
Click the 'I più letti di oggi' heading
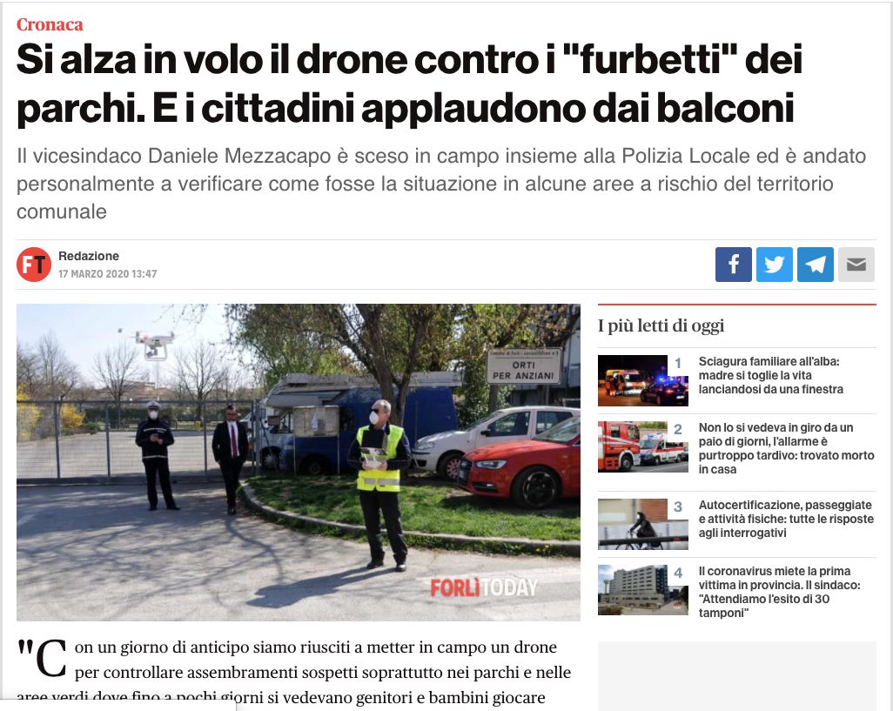661,325
